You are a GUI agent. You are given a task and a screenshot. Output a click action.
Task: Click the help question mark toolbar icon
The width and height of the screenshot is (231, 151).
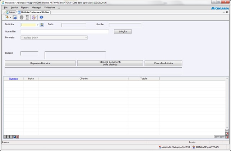coord(41,17)
